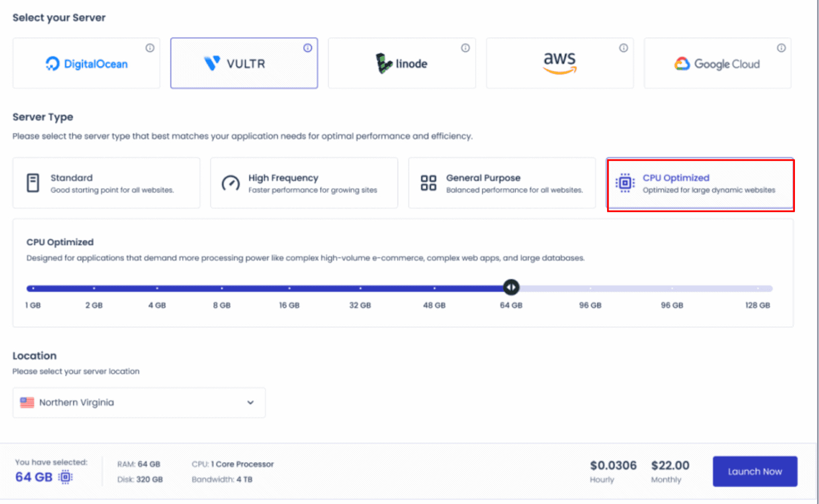Select DigitalOcean as server provider

click(x=86, y=64)
